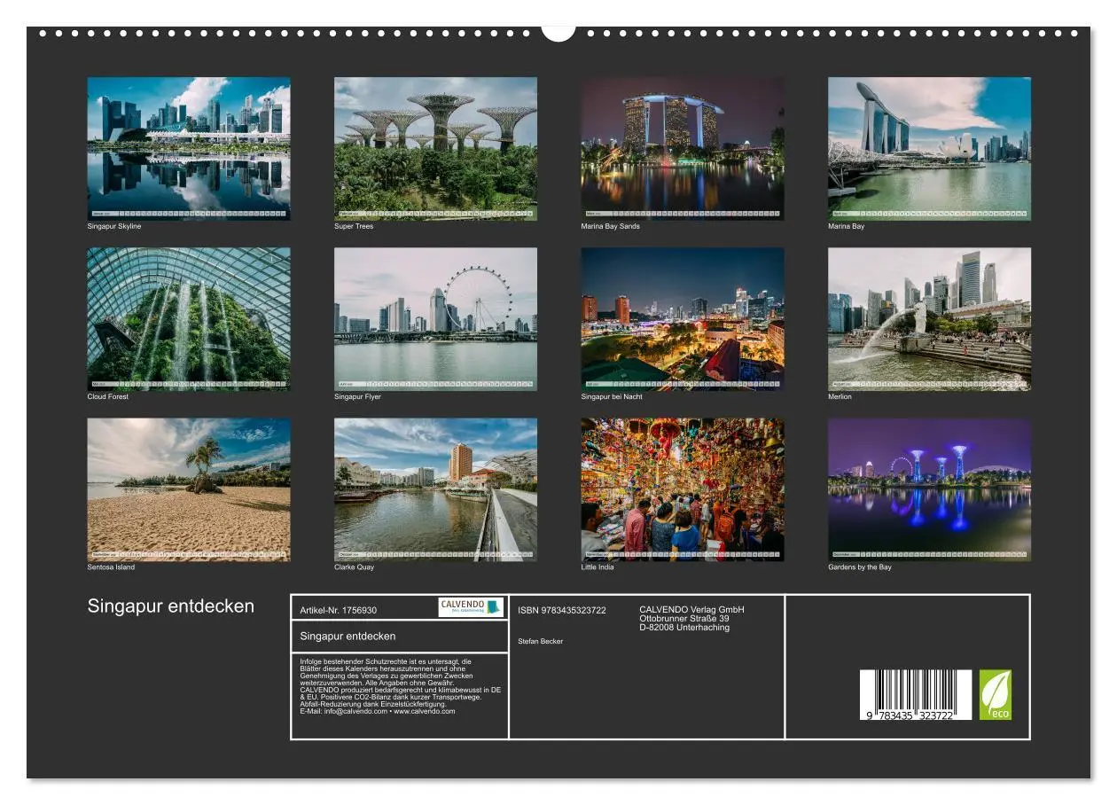Click the 'Singapur bei Nacht' caption
Viewport: 1117px width, 805px height.
(612, 396)
